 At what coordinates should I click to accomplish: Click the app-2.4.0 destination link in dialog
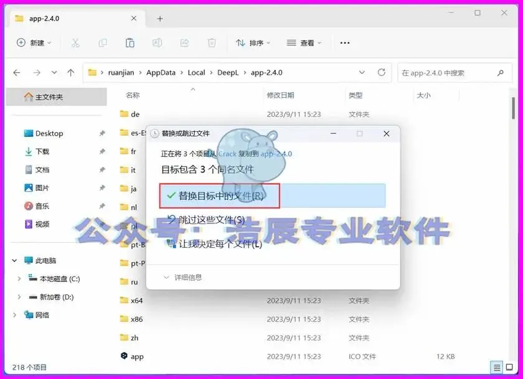276,154
